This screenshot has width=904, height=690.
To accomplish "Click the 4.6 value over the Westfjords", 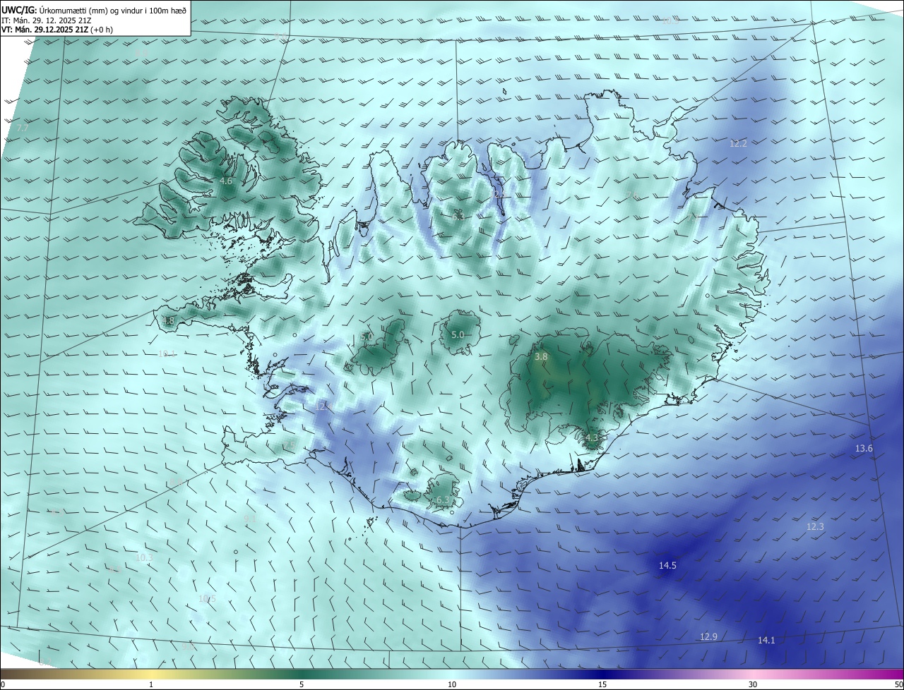I will click(226, 181).
